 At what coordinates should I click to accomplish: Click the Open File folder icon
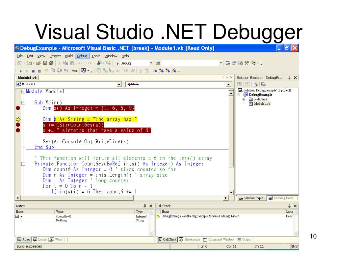point(39,63)
